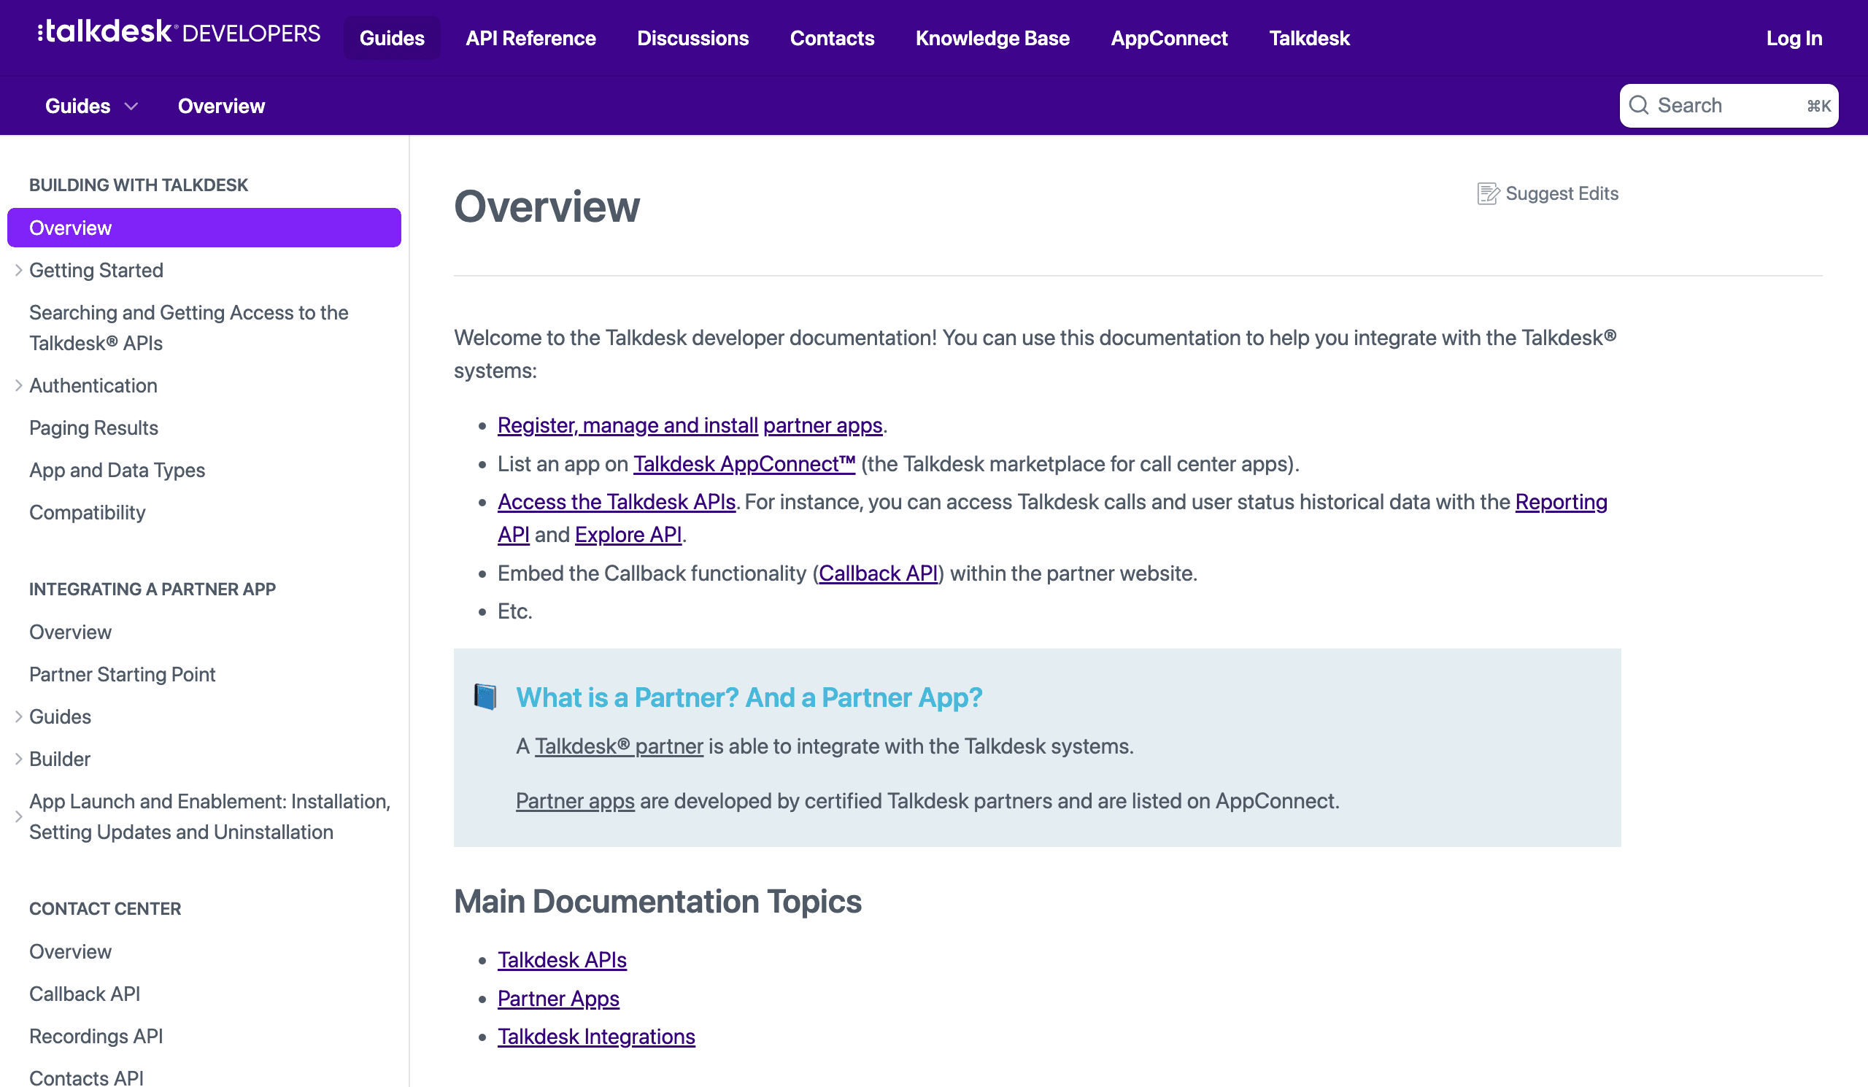Open Compatibility page

[88, 512]
